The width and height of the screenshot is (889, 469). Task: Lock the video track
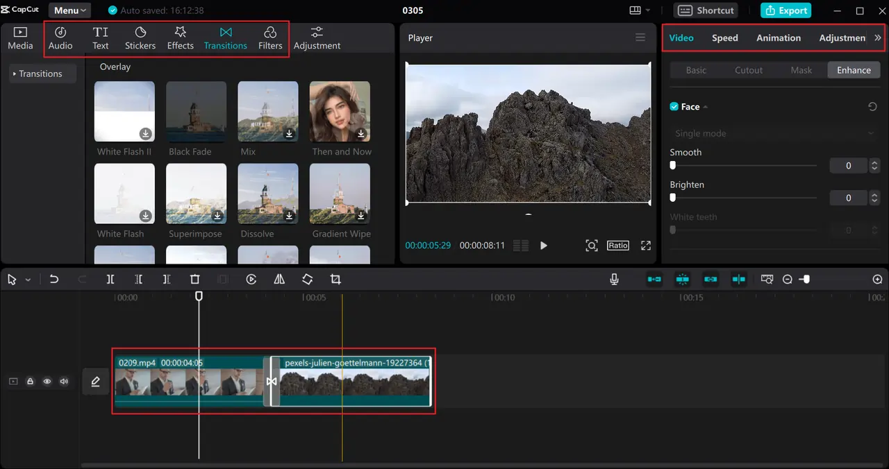tap(30, 382)
